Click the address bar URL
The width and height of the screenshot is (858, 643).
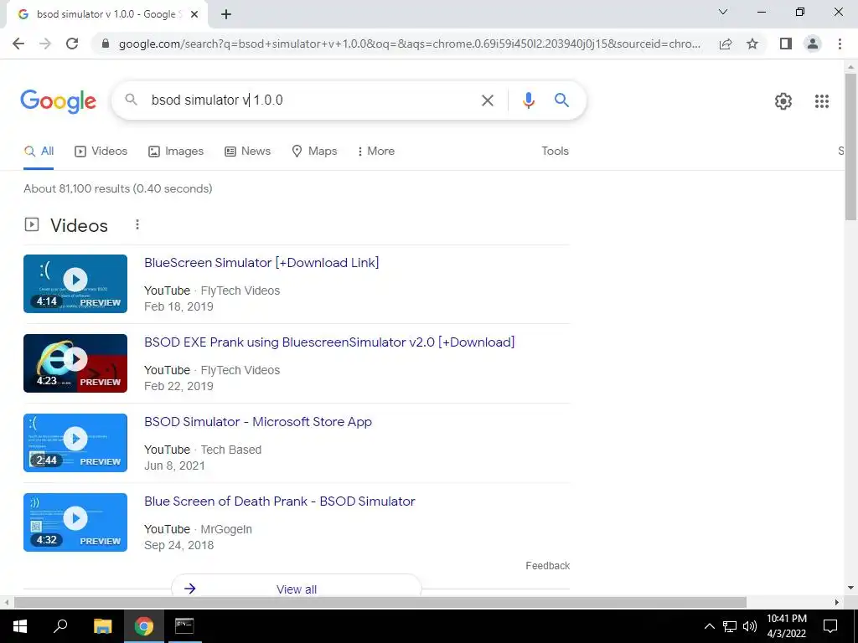(409, 44)
